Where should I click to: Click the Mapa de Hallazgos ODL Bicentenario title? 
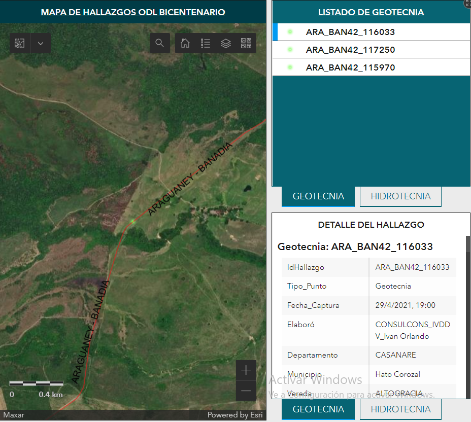pos(133,12)
